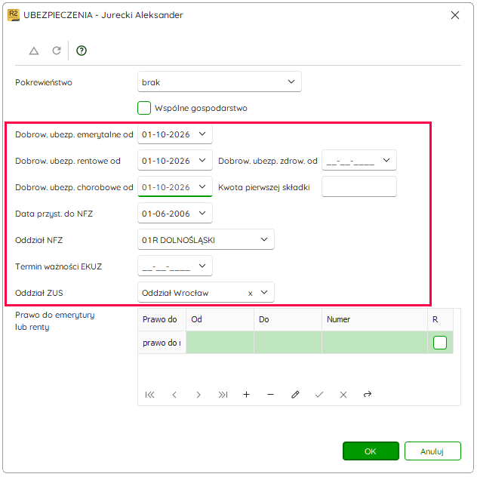This screenshot has width=477, height=477.
Task: Open date picker for Dobrow. ubezp. rentowe od
Action: [x=202, y=160]
